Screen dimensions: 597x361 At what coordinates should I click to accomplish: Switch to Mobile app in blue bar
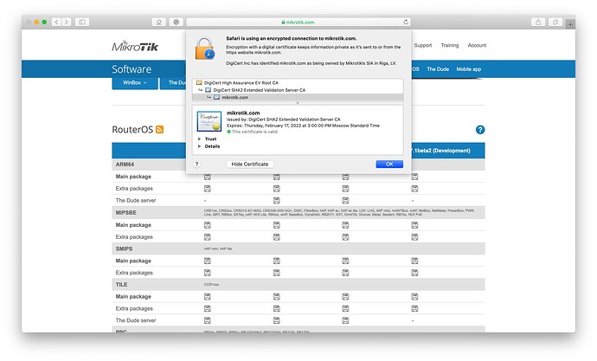[468, 69]
